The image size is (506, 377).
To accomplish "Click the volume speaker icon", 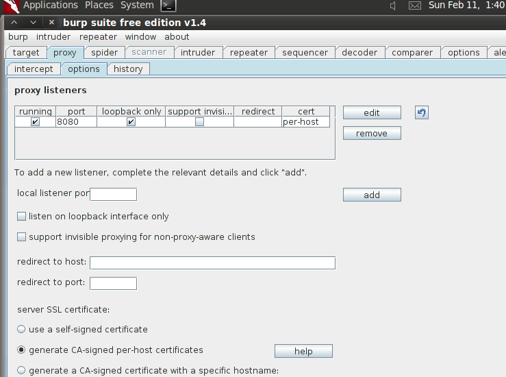I will tap(394, 5).
